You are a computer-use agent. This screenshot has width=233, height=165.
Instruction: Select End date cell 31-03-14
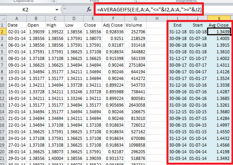[x=178, y=158]
